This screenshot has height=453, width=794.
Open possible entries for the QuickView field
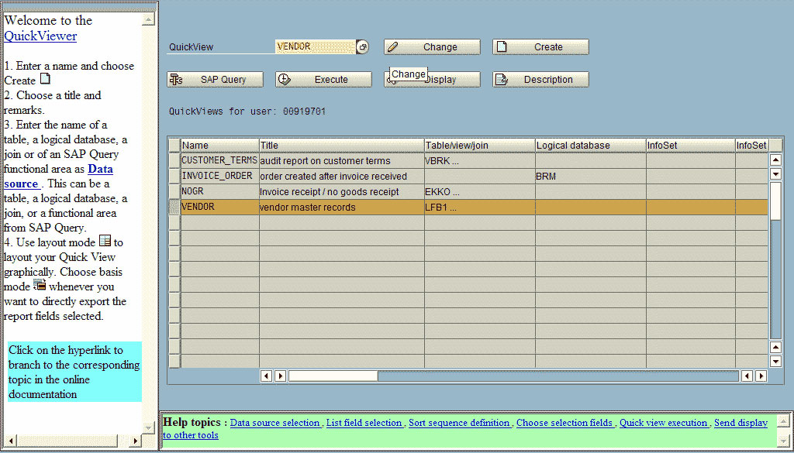(x=361, y=46)
